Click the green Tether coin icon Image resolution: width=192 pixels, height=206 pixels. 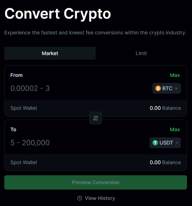155,143
